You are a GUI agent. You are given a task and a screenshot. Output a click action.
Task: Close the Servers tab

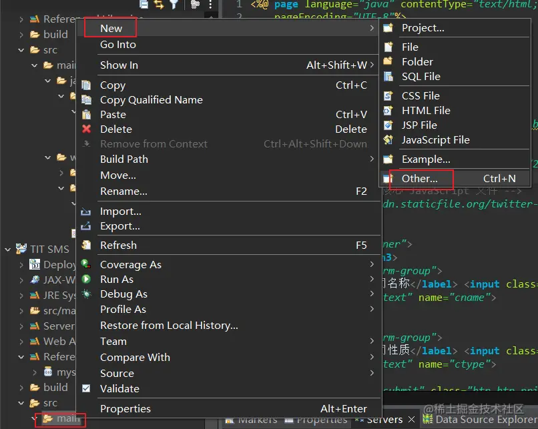412,420
